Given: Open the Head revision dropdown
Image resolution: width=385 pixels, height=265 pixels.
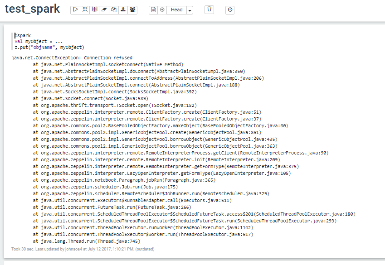Looking at the screenshot, I should [176, 10].
